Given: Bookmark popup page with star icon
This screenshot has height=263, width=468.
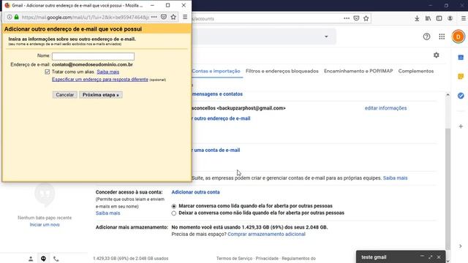Looking at the screenshot, I should point(173,17).
